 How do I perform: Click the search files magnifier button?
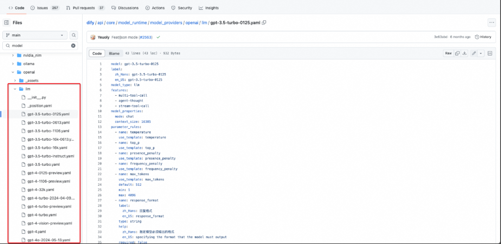coord(74,35)
